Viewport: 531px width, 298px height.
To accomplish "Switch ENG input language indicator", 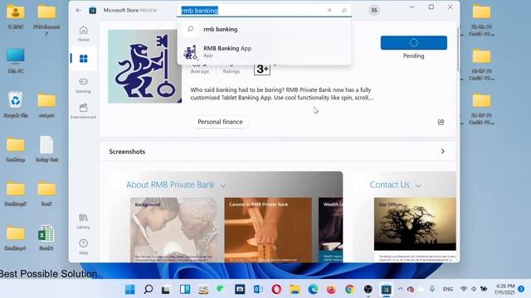I will 448,289.
